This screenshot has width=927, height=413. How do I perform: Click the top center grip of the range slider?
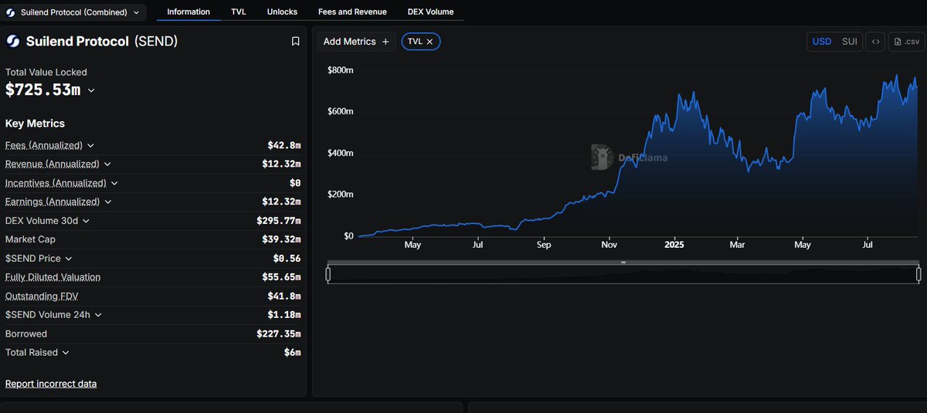click(x=623, y=262)
